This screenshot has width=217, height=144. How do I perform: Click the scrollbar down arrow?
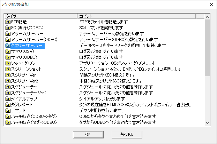point(208,122)
